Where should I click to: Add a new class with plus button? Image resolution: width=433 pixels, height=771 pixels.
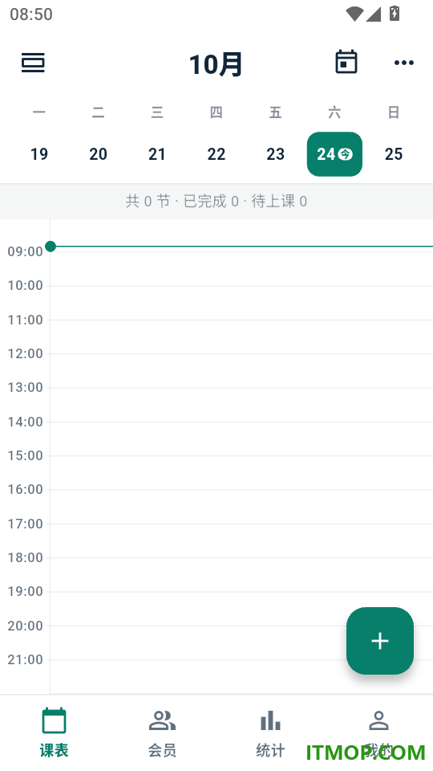pos(380,641)
